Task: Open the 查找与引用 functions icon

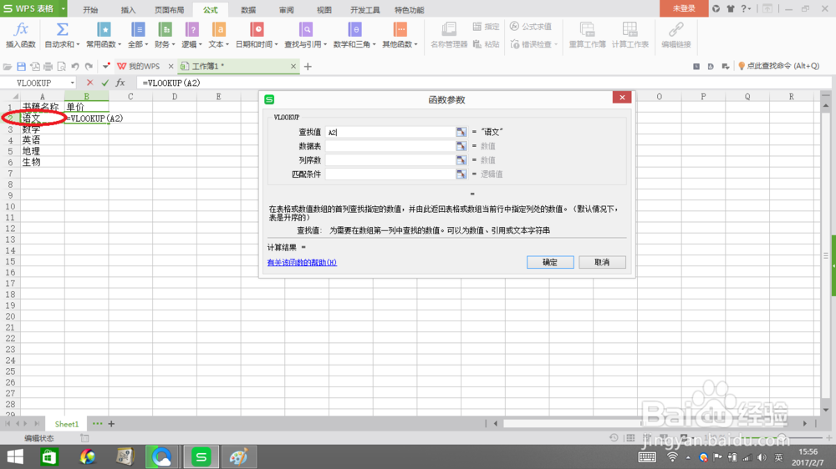Action: [305, 29]
